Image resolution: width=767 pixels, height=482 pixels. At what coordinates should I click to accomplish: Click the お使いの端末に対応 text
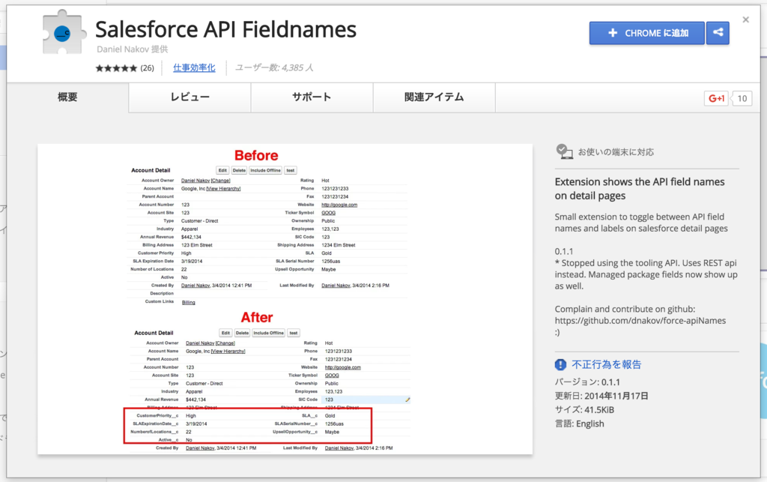[x=616, y=152]
